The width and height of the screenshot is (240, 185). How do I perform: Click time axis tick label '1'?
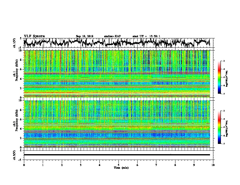point(43,165)
